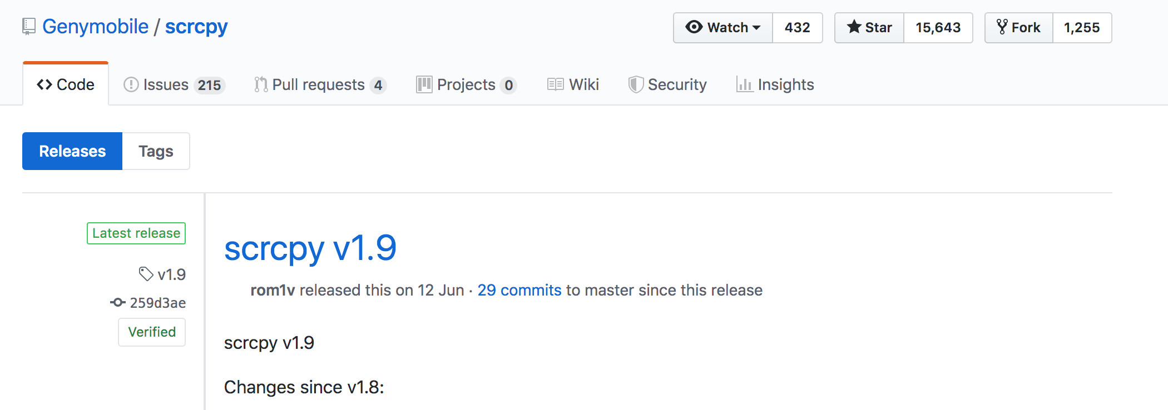Click the Verified signature badge
1168x410 pixels.
pyautogui.click(x=152, y=332)
